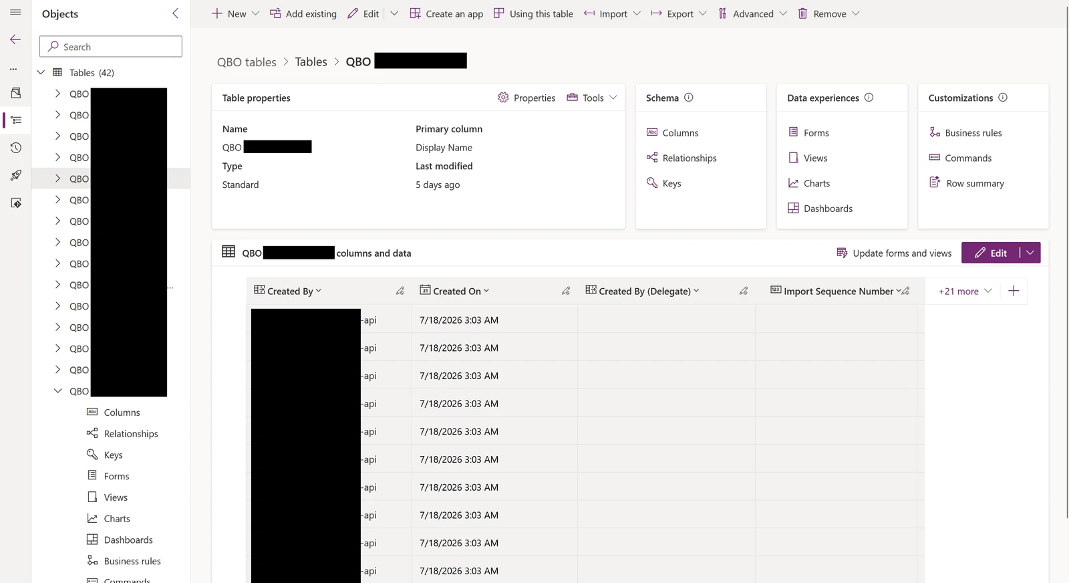Open the last rail icon below rocket
The image size is (1069, 583).
(16, 203)
